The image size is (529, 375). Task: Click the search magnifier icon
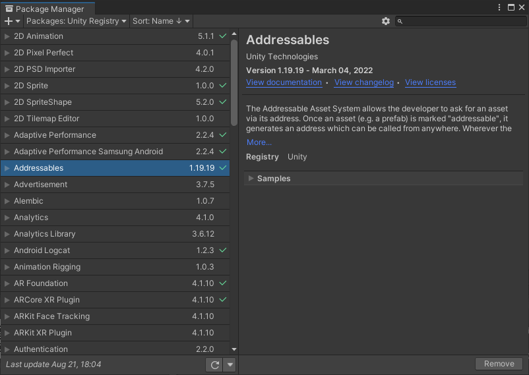point(400,21)
